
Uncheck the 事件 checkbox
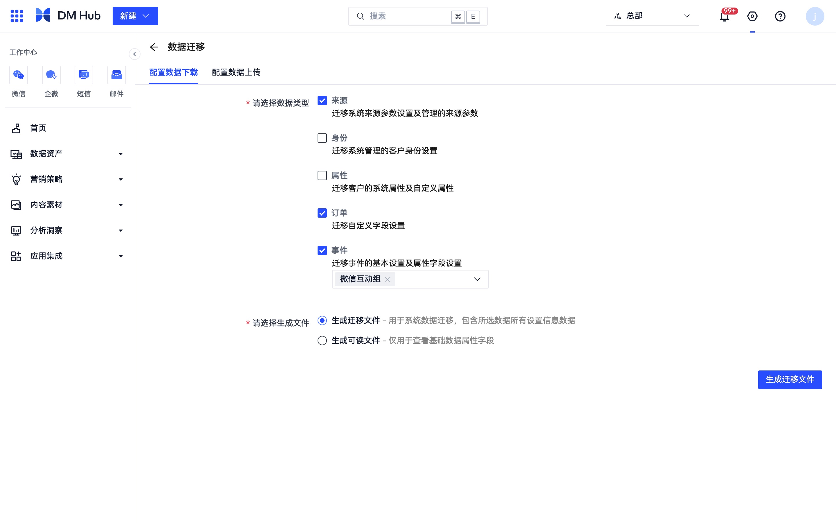pos(322,250)
